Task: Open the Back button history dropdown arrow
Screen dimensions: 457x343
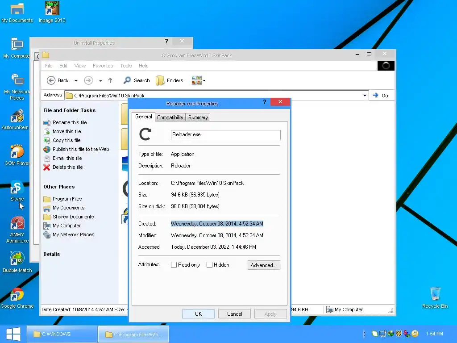Action: tap(76, 80)
